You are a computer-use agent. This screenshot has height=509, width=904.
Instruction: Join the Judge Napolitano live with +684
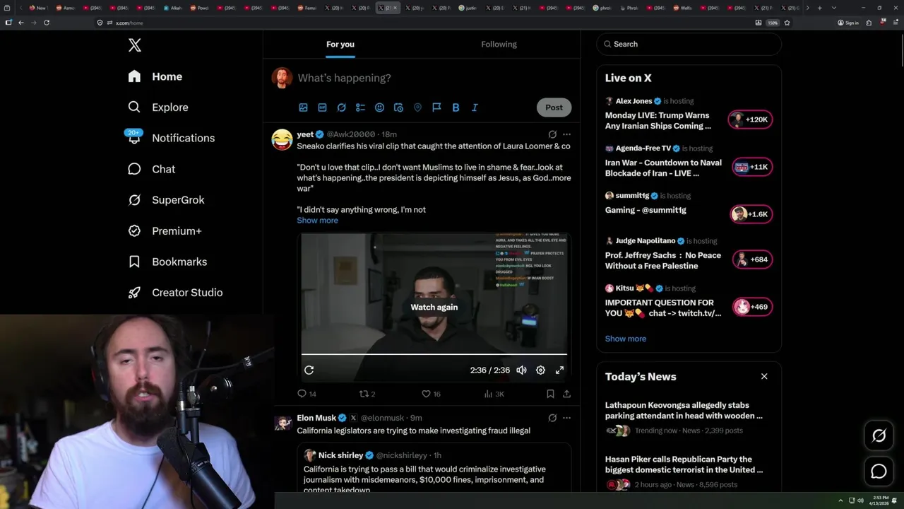(753, 259)
